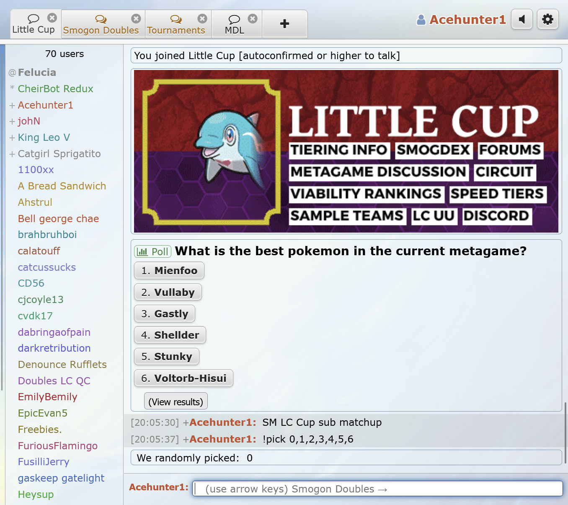Select user 1100xx
Viewport: 568px width, 505px height.
pyautogui.click(x=36, y=170)
